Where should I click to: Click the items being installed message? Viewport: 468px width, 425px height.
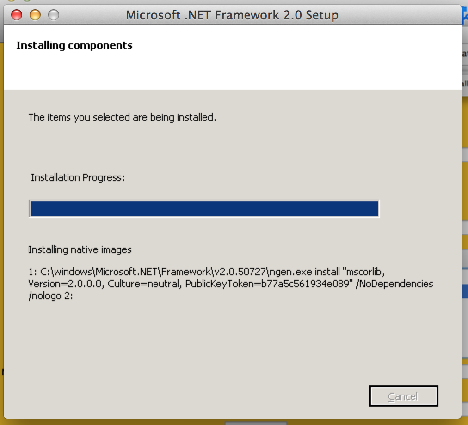point(122,117)
